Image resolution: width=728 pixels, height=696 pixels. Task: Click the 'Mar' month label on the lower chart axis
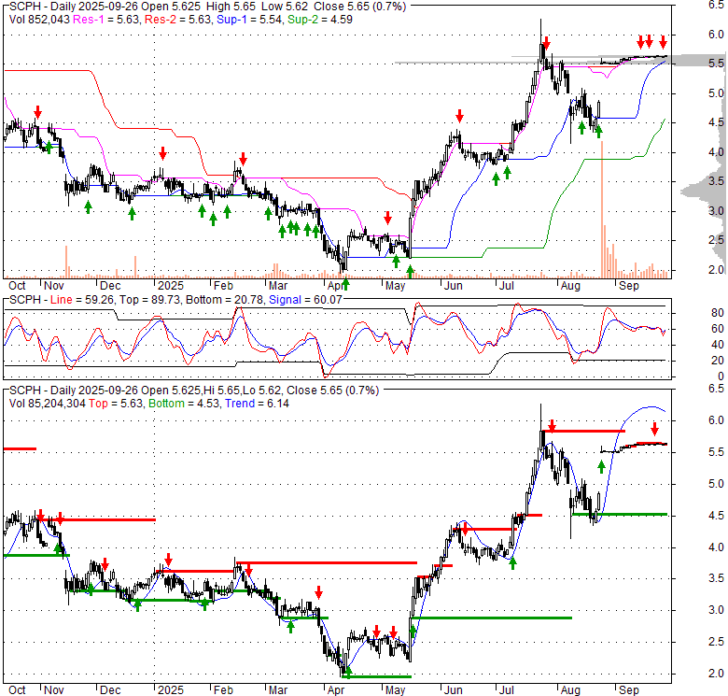(x=278, y=690)
